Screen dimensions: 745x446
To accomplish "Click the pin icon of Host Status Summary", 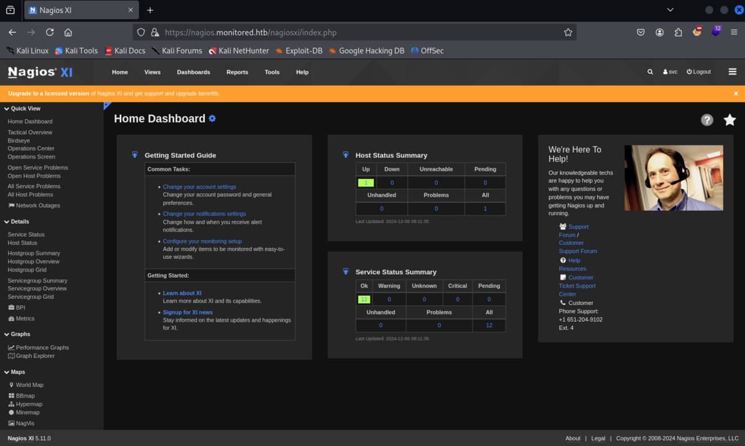I will tap(346, 155).
